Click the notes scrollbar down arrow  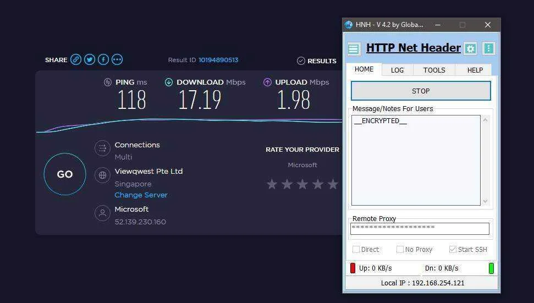tap(485, 201)
